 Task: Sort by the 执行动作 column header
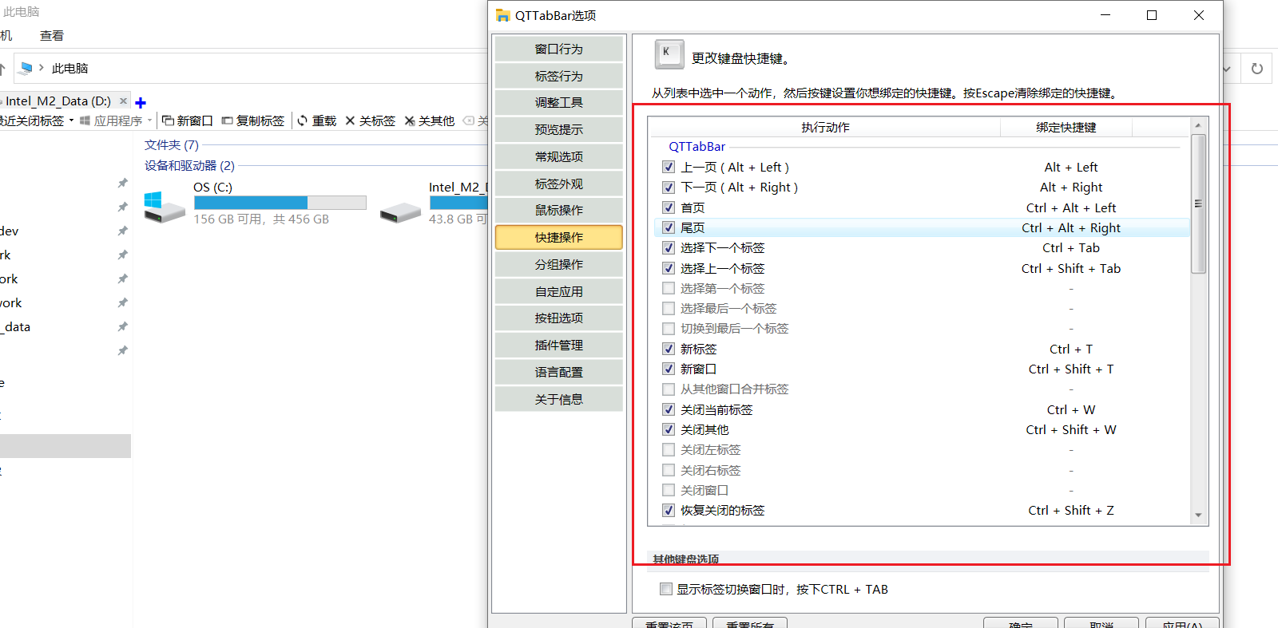[825, 127]
